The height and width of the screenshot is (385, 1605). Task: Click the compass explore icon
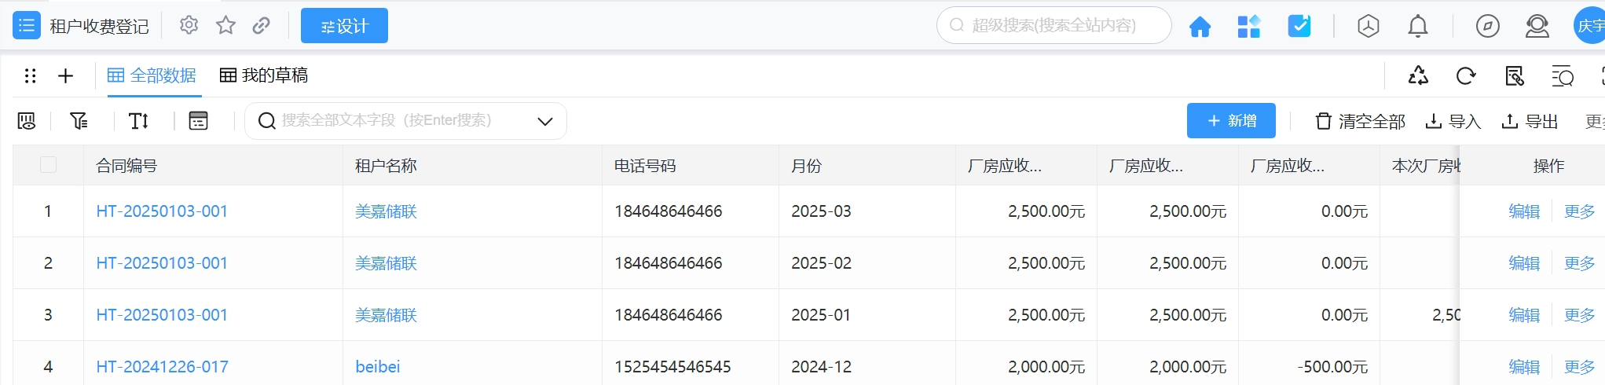coord(1487,26)
